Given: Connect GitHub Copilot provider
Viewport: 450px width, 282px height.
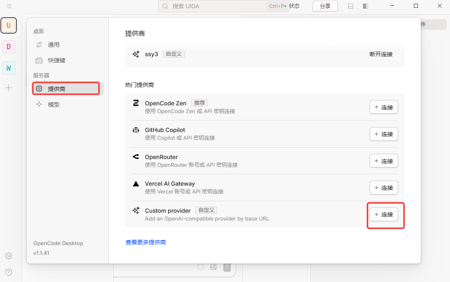Looking at the screenshot, I should (384, 134).
